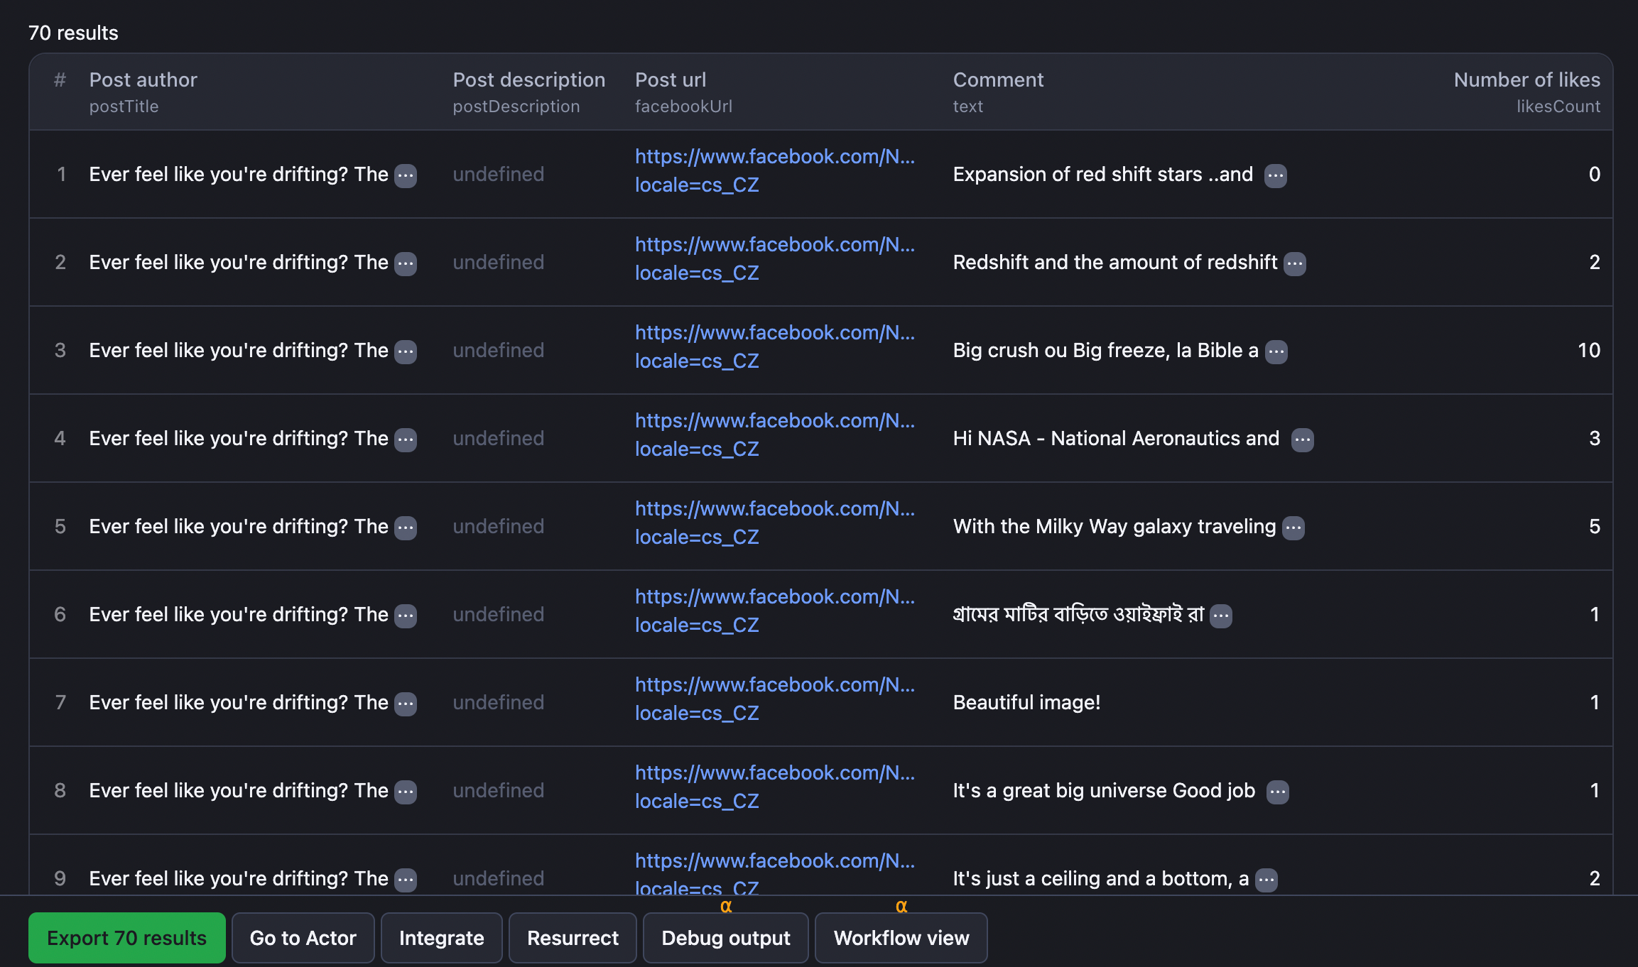
Task: Click ellipsis icon after 'With the Milky Way galaxy'
Action: (x=1293, y=528)
